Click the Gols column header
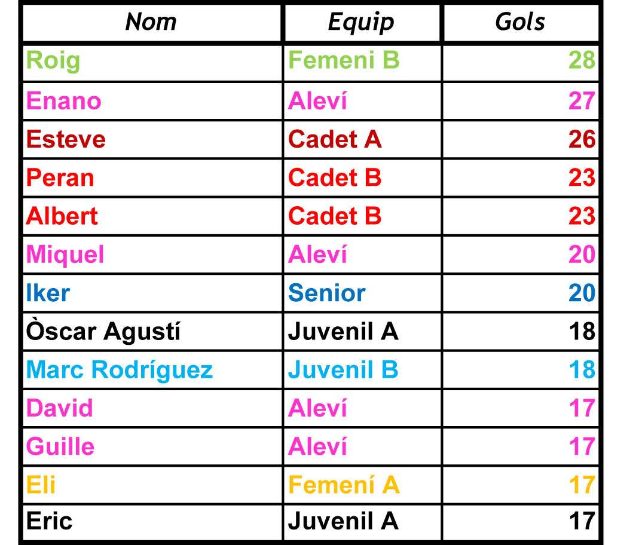Viewport: 642px width, 545px height. [x=520, y=23]
